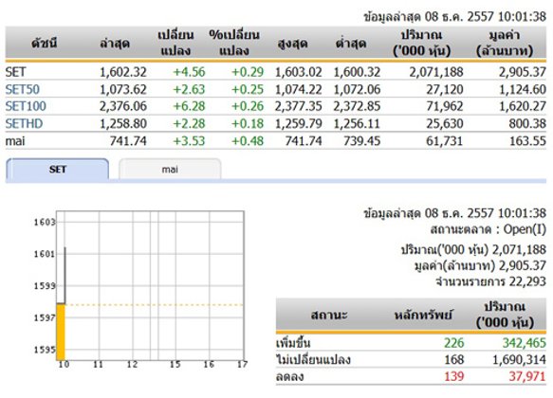Select declining volume 37,971
The height and width of the screenshot is (398, 553).
(x=527, y=376)
